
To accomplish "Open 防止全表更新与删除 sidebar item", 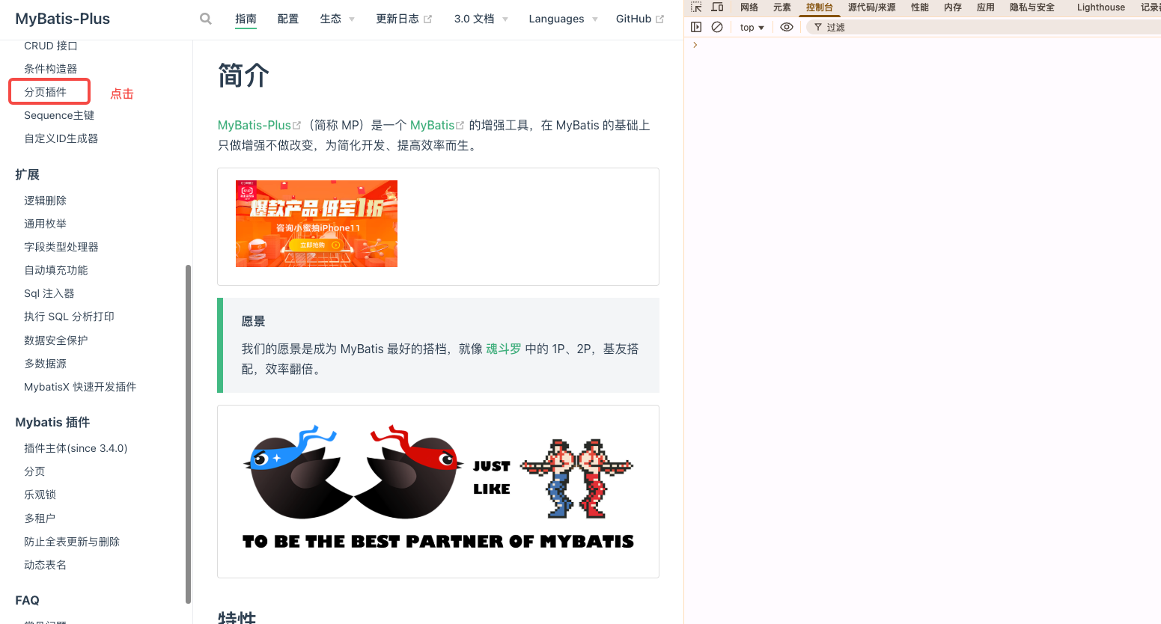I will coord(72,542).
